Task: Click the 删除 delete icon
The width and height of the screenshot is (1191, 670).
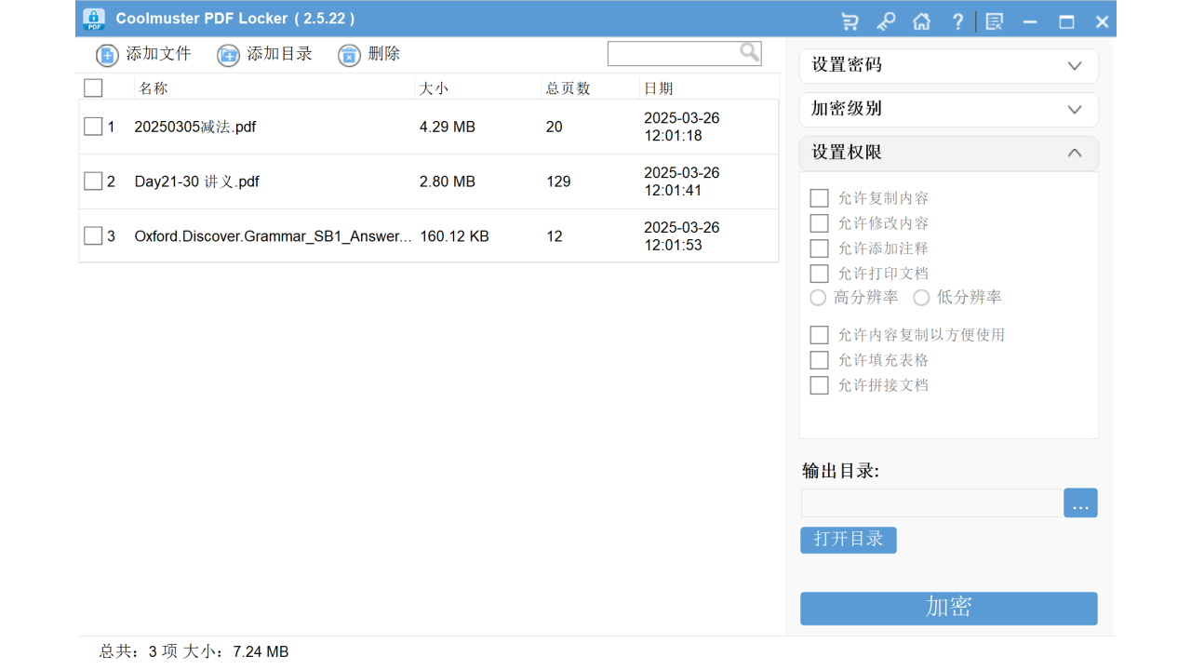Action: 349,55
